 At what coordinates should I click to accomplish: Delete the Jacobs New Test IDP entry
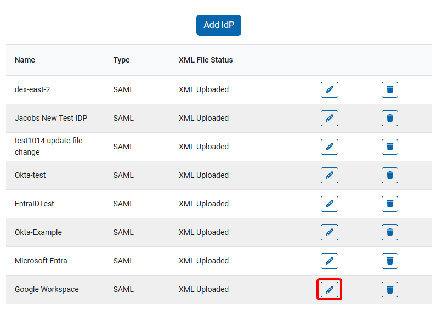pos(389,118)
